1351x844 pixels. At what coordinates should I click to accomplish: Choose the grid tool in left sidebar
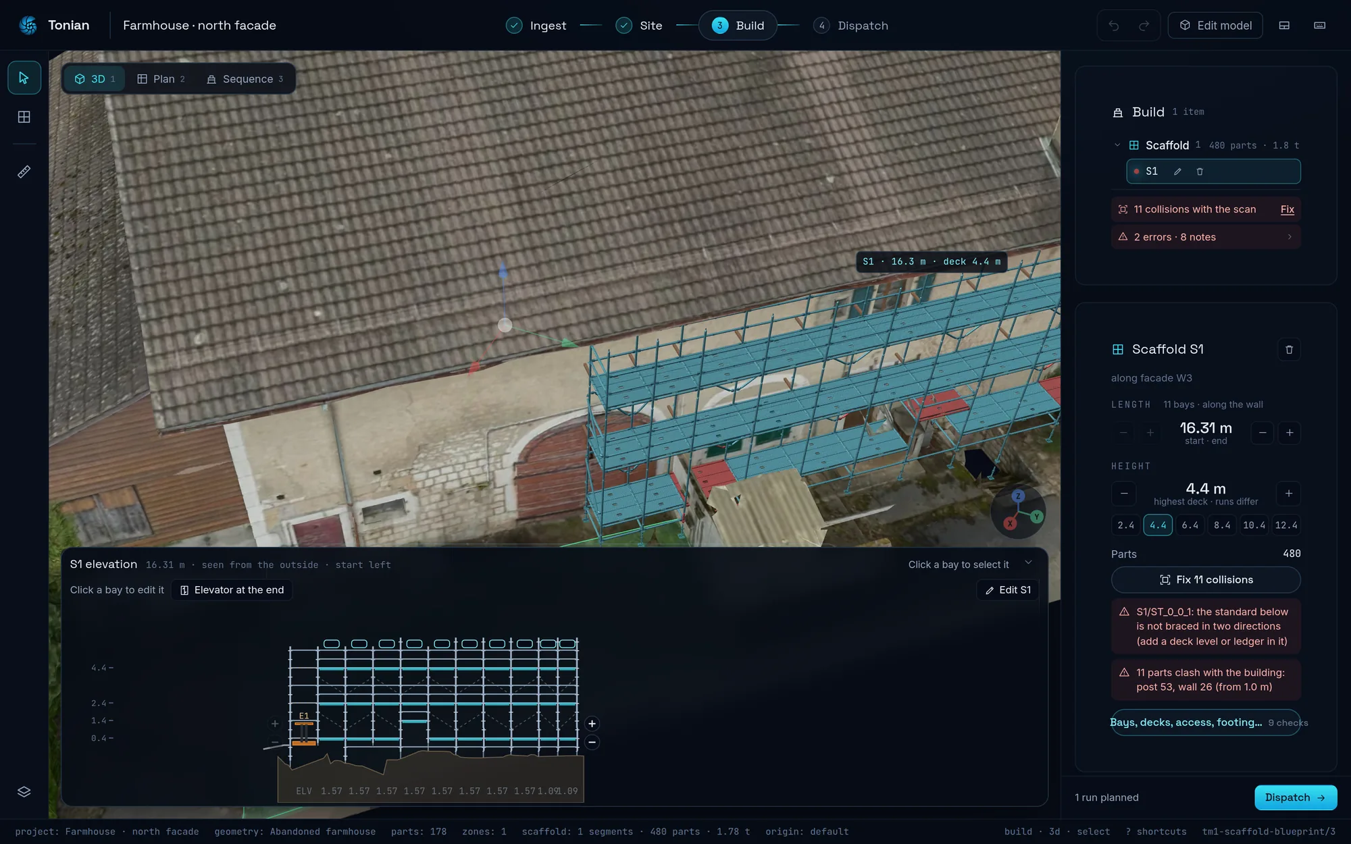pos(24,117)
